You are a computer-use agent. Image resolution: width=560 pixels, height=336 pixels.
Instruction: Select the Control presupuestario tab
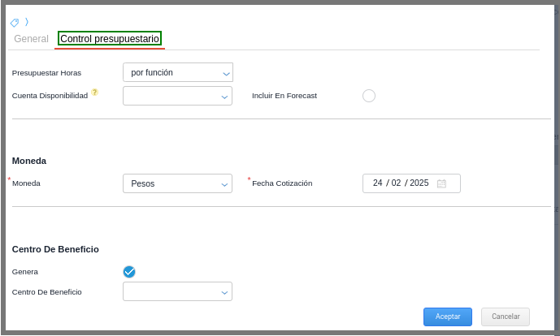click(110, 39)
